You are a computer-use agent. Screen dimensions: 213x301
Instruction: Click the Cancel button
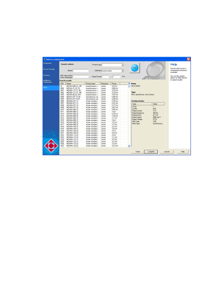coord(167,152)
